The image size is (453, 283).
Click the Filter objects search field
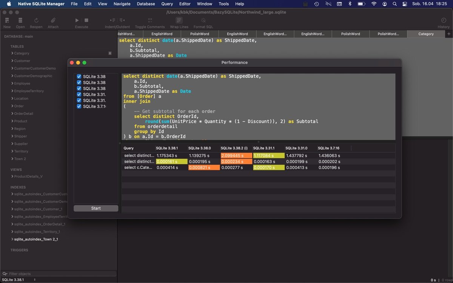coord(59,273)
